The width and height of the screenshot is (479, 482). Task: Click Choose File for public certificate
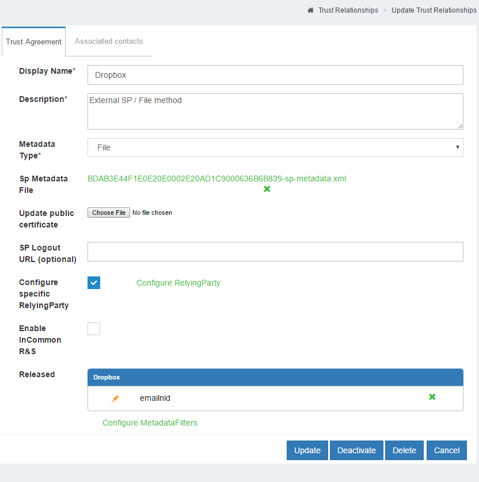[109, 212]
